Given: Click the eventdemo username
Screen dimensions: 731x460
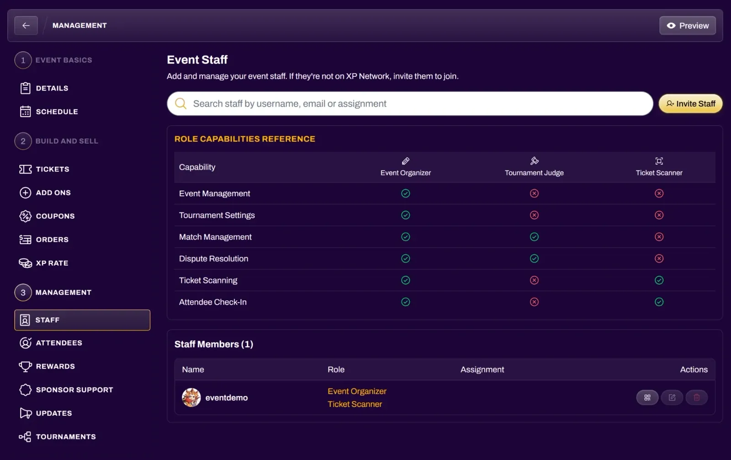Looking at the screenshot, I should pyautogui.click(x=227, y=398).
